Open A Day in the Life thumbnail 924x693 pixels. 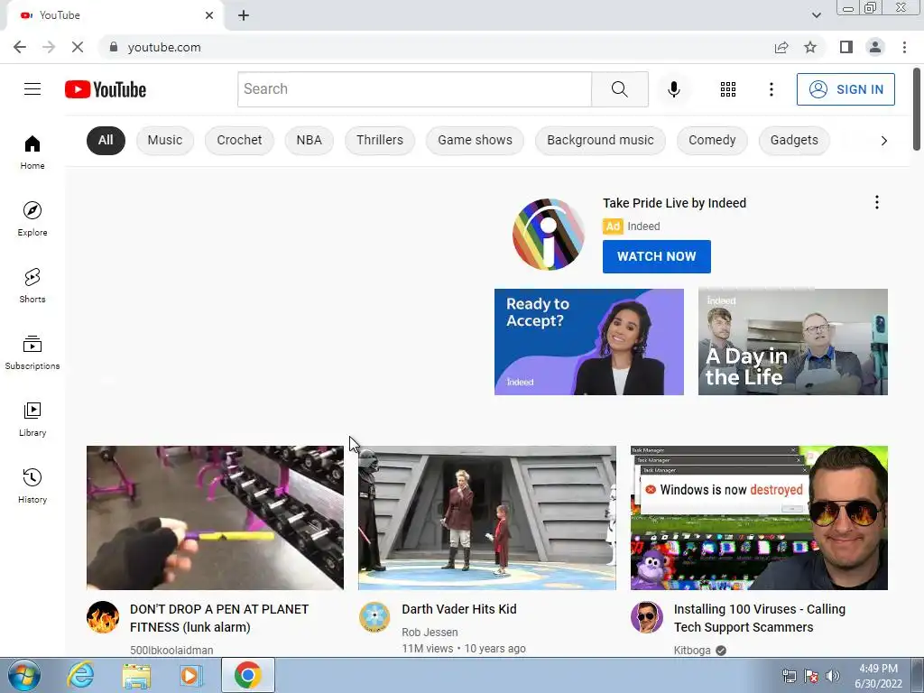(792, 342)
